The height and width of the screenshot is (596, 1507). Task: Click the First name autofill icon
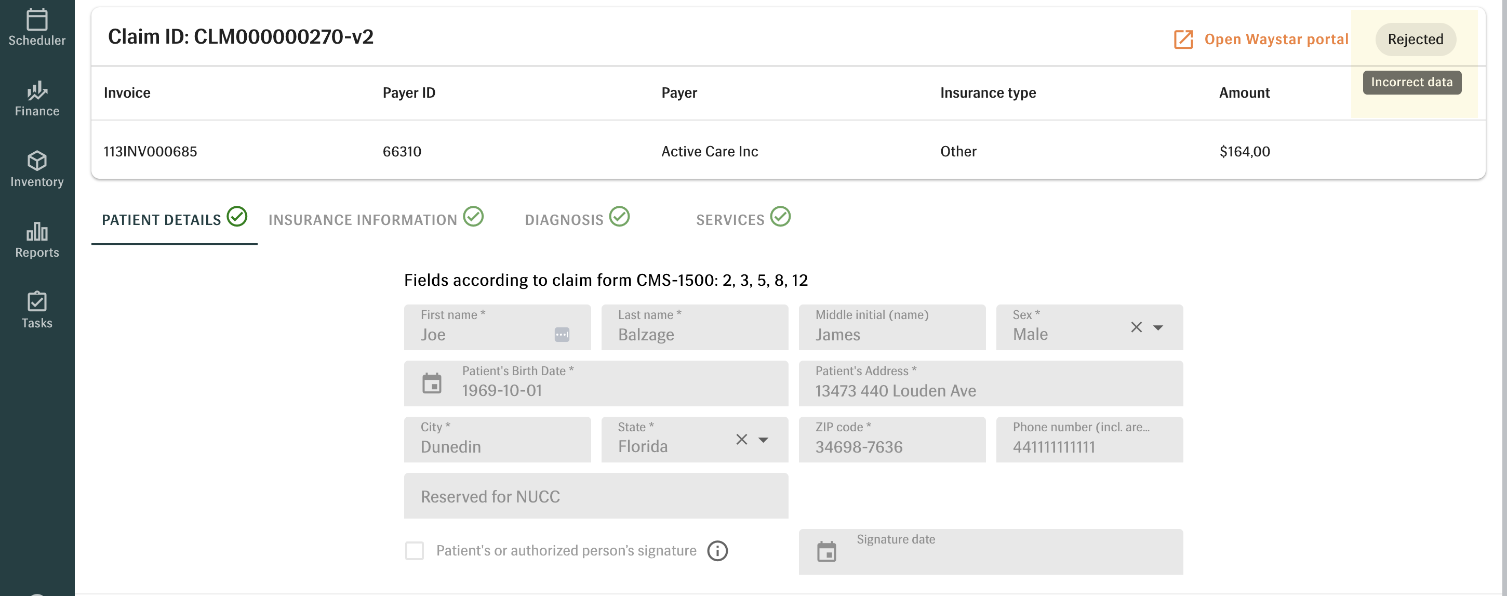[562, 335]
